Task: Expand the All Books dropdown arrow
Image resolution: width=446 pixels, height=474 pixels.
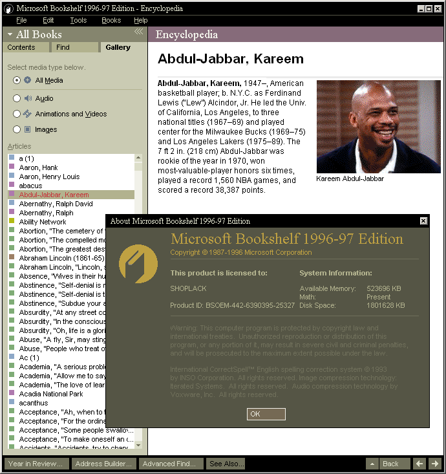Action: pos(10,34)
